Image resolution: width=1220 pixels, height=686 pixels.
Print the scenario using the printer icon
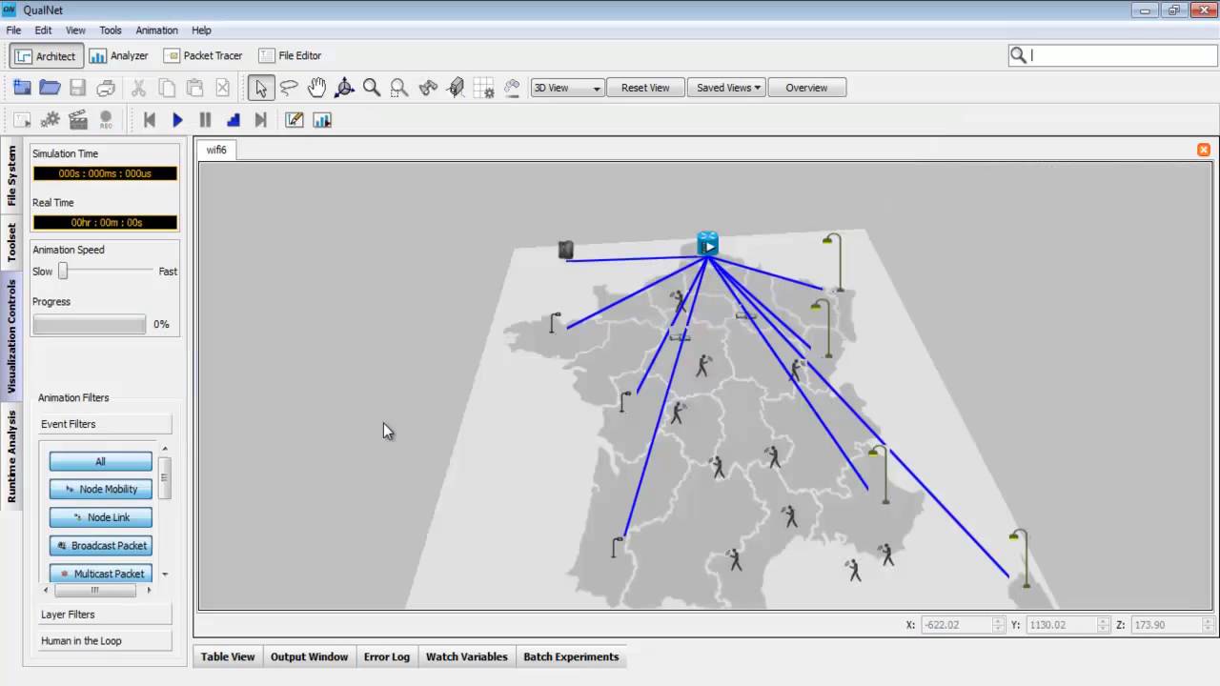106,88
